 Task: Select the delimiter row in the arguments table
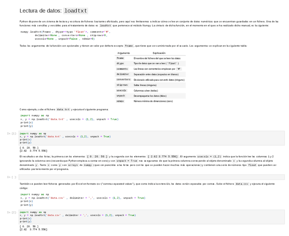point(150,74)
